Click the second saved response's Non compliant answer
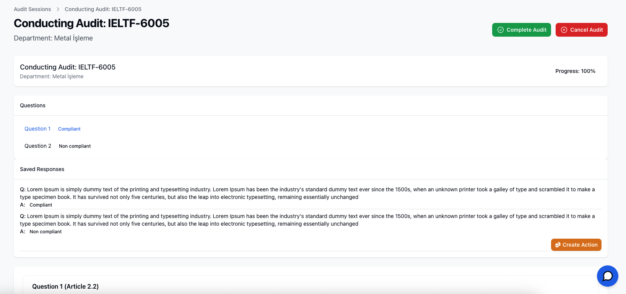Viewport: 626px width, 294px height. coord(46,232)
